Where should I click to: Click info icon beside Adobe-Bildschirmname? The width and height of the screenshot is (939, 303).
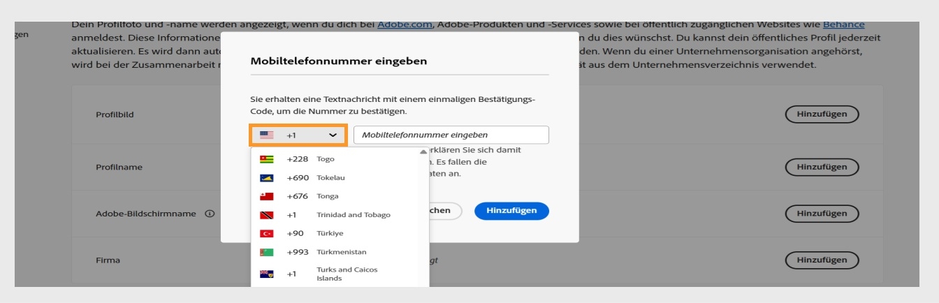tap(209, 214)
